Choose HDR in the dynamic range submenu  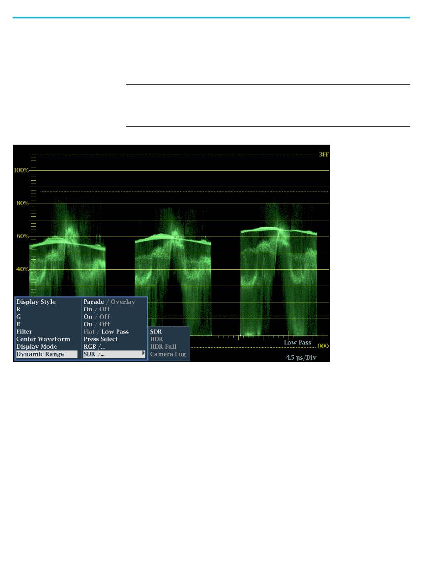[156, 339]
